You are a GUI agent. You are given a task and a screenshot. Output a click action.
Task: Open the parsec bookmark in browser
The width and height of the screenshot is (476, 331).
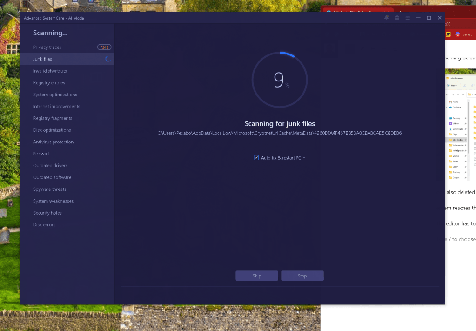tap(463, 34)
